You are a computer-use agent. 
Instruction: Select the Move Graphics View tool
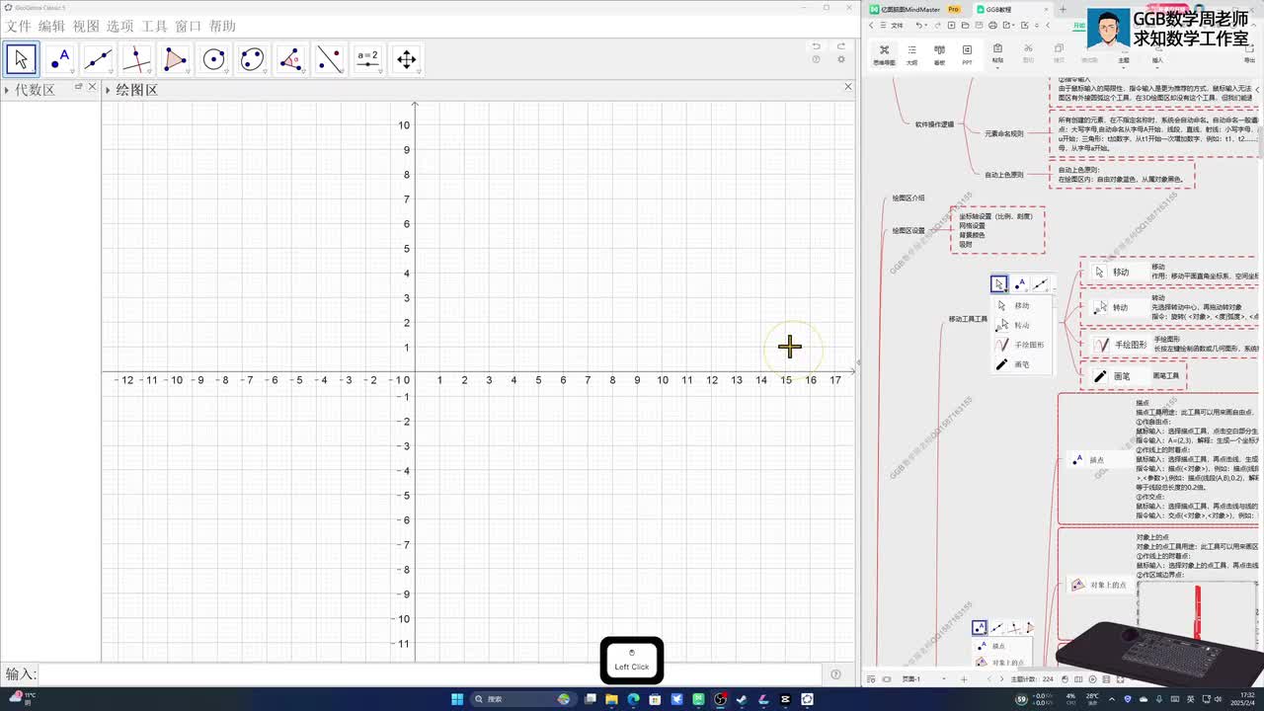pyautogui.click(x=406, y=59)
